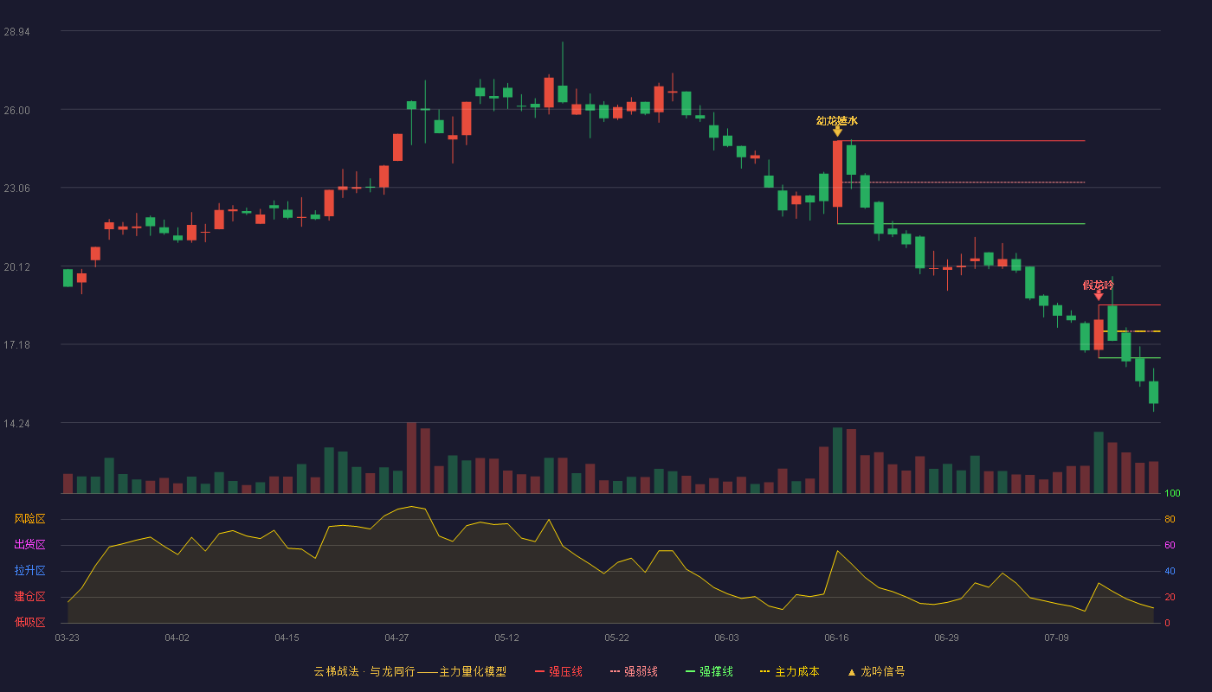Image resolution: width=1212 pixels, height=692 pixels.
Task: Click the 07-09 date axis label
Action: point(1056,638)
